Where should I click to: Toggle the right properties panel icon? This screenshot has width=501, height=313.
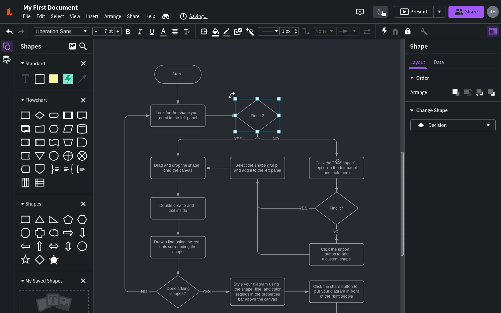tap(493, 31)
